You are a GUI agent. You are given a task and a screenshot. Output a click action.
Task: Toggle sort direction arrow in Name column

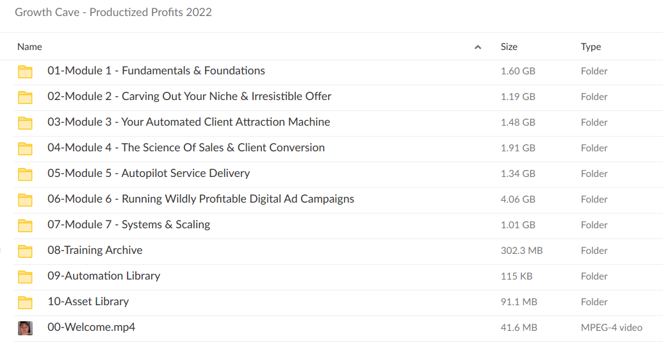[477, 47]
